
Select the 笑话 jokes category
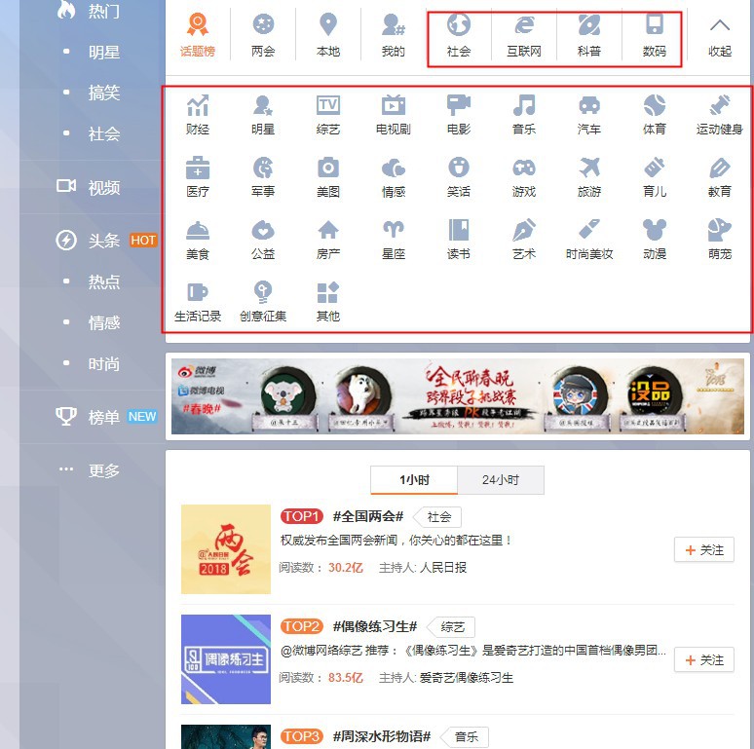[458, 177]
